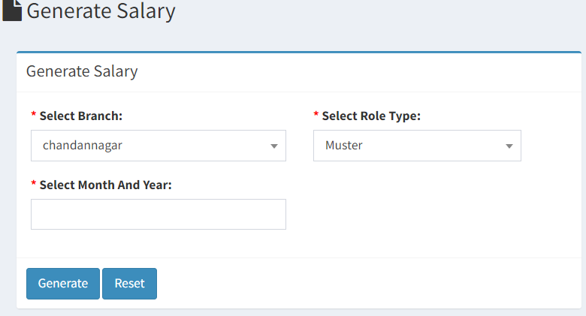Click the blue top border of the panel
Image resolution: width=586 pixels, height=316 pixels.
click(x=299, y=52)
